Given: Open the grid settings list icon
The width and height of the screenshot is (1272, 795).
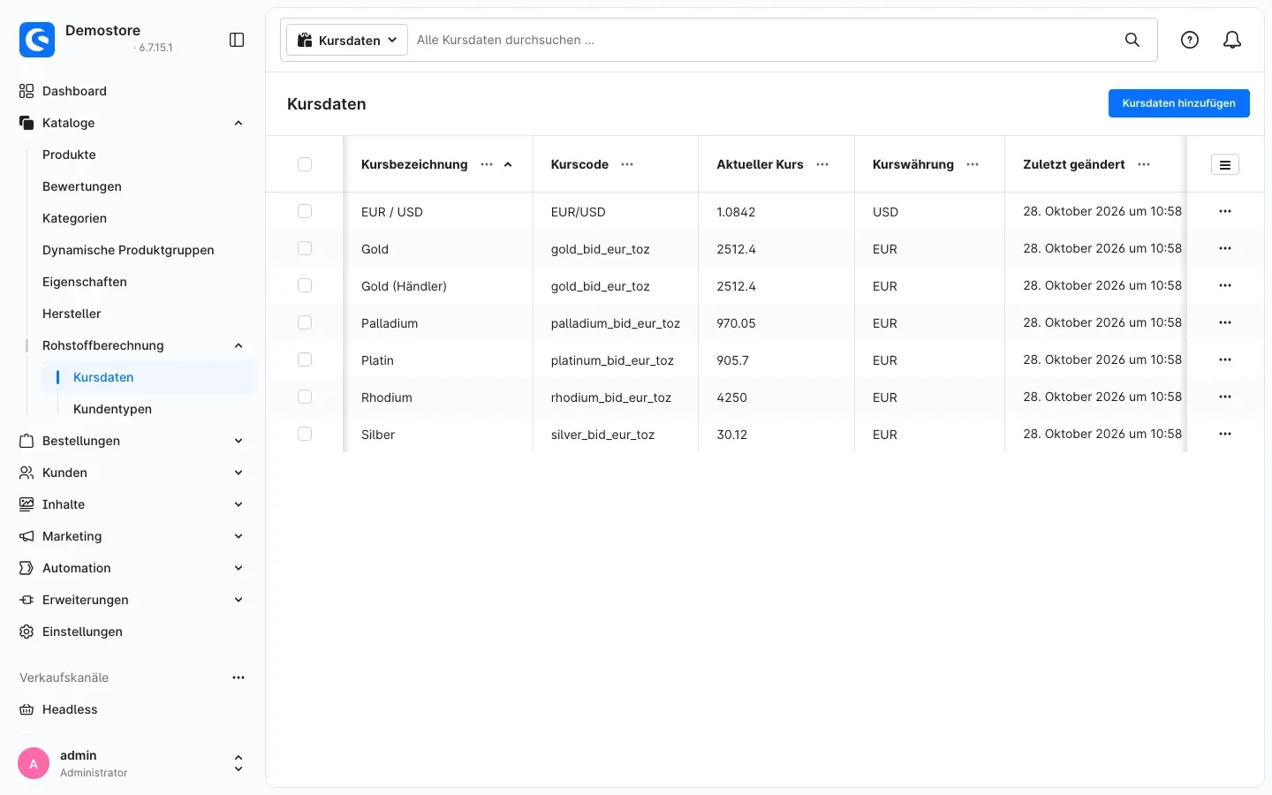Looking at the screenshot, I should pyautogui.click(x=1225, y=164).
